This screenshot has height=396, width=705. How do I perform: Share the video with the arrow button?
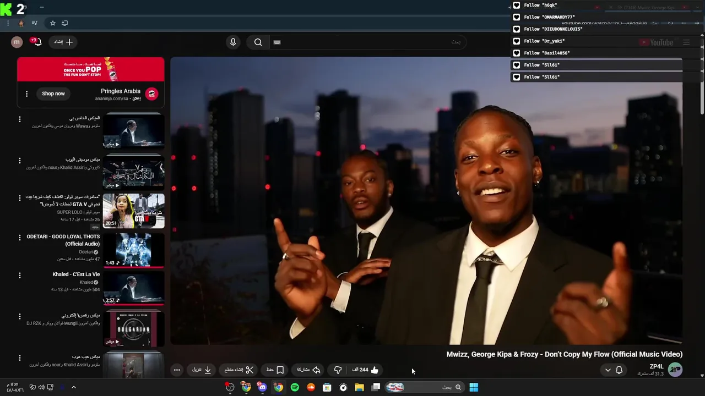(x=308, y=370)
